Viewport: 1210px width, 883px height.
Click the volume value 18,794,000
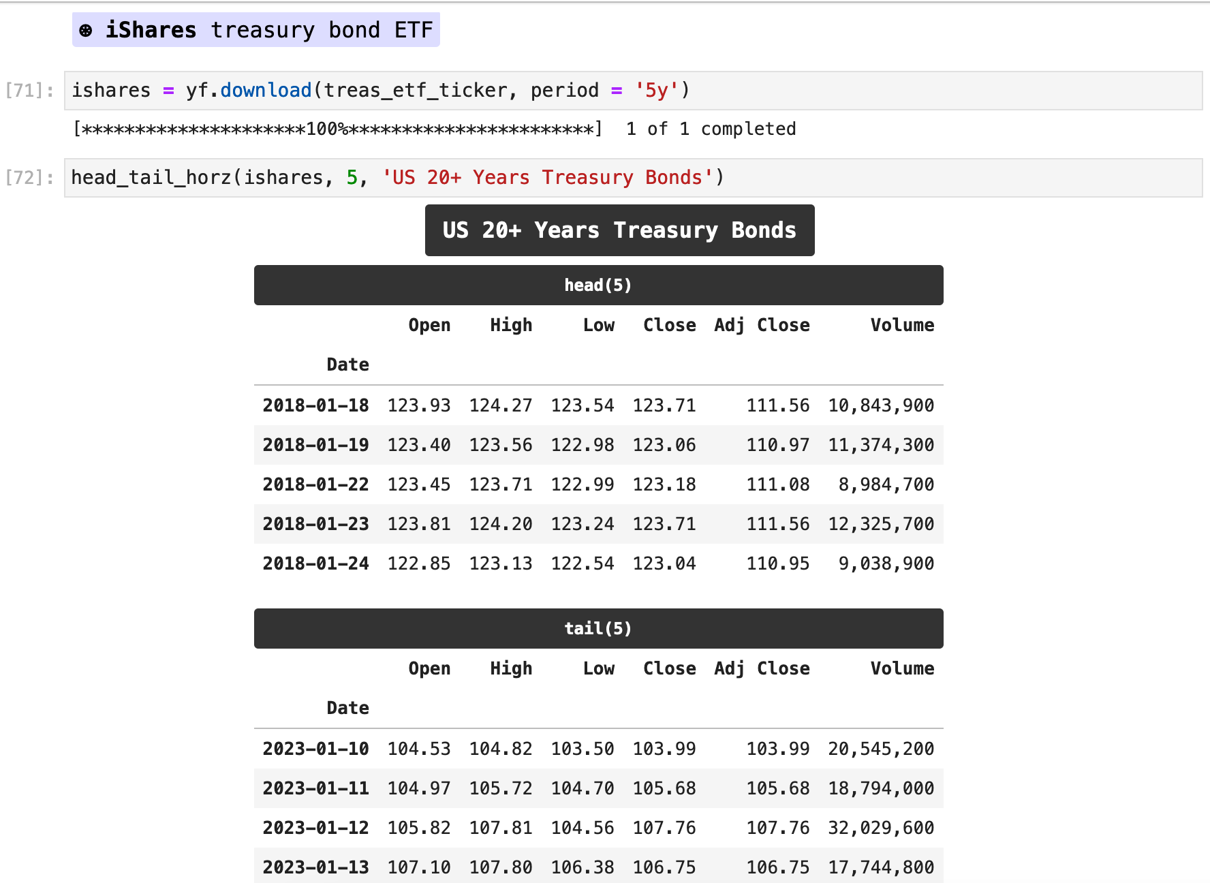881,789
